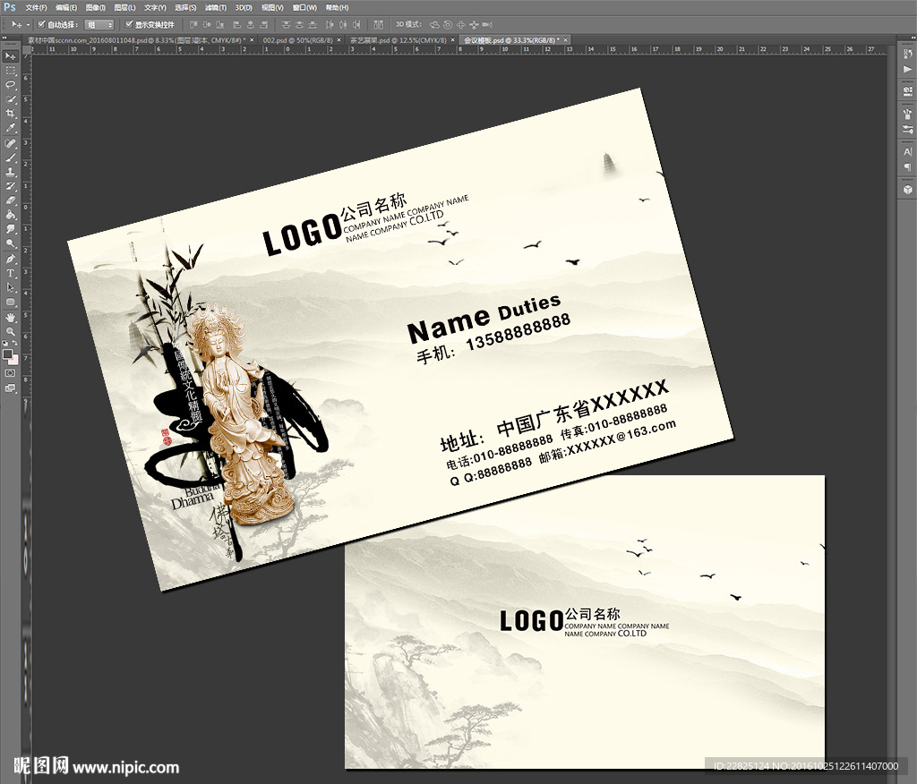Open the History panel icon
The image size is (917, 784).
coord(908,55)
